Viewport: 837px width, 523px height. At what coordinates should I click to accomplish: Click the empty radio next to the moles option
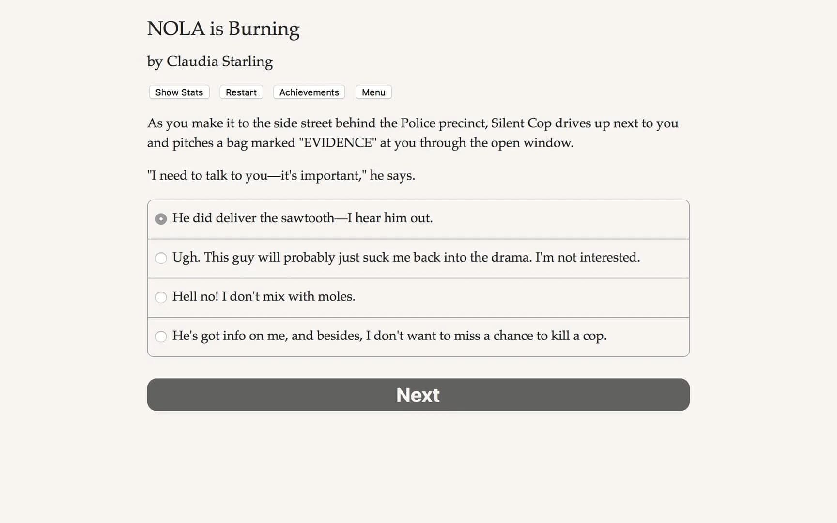[161, 297]
